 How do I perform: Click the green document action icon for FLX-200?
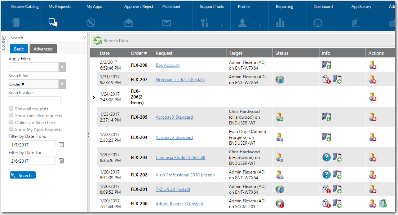[x=383, y=204]
